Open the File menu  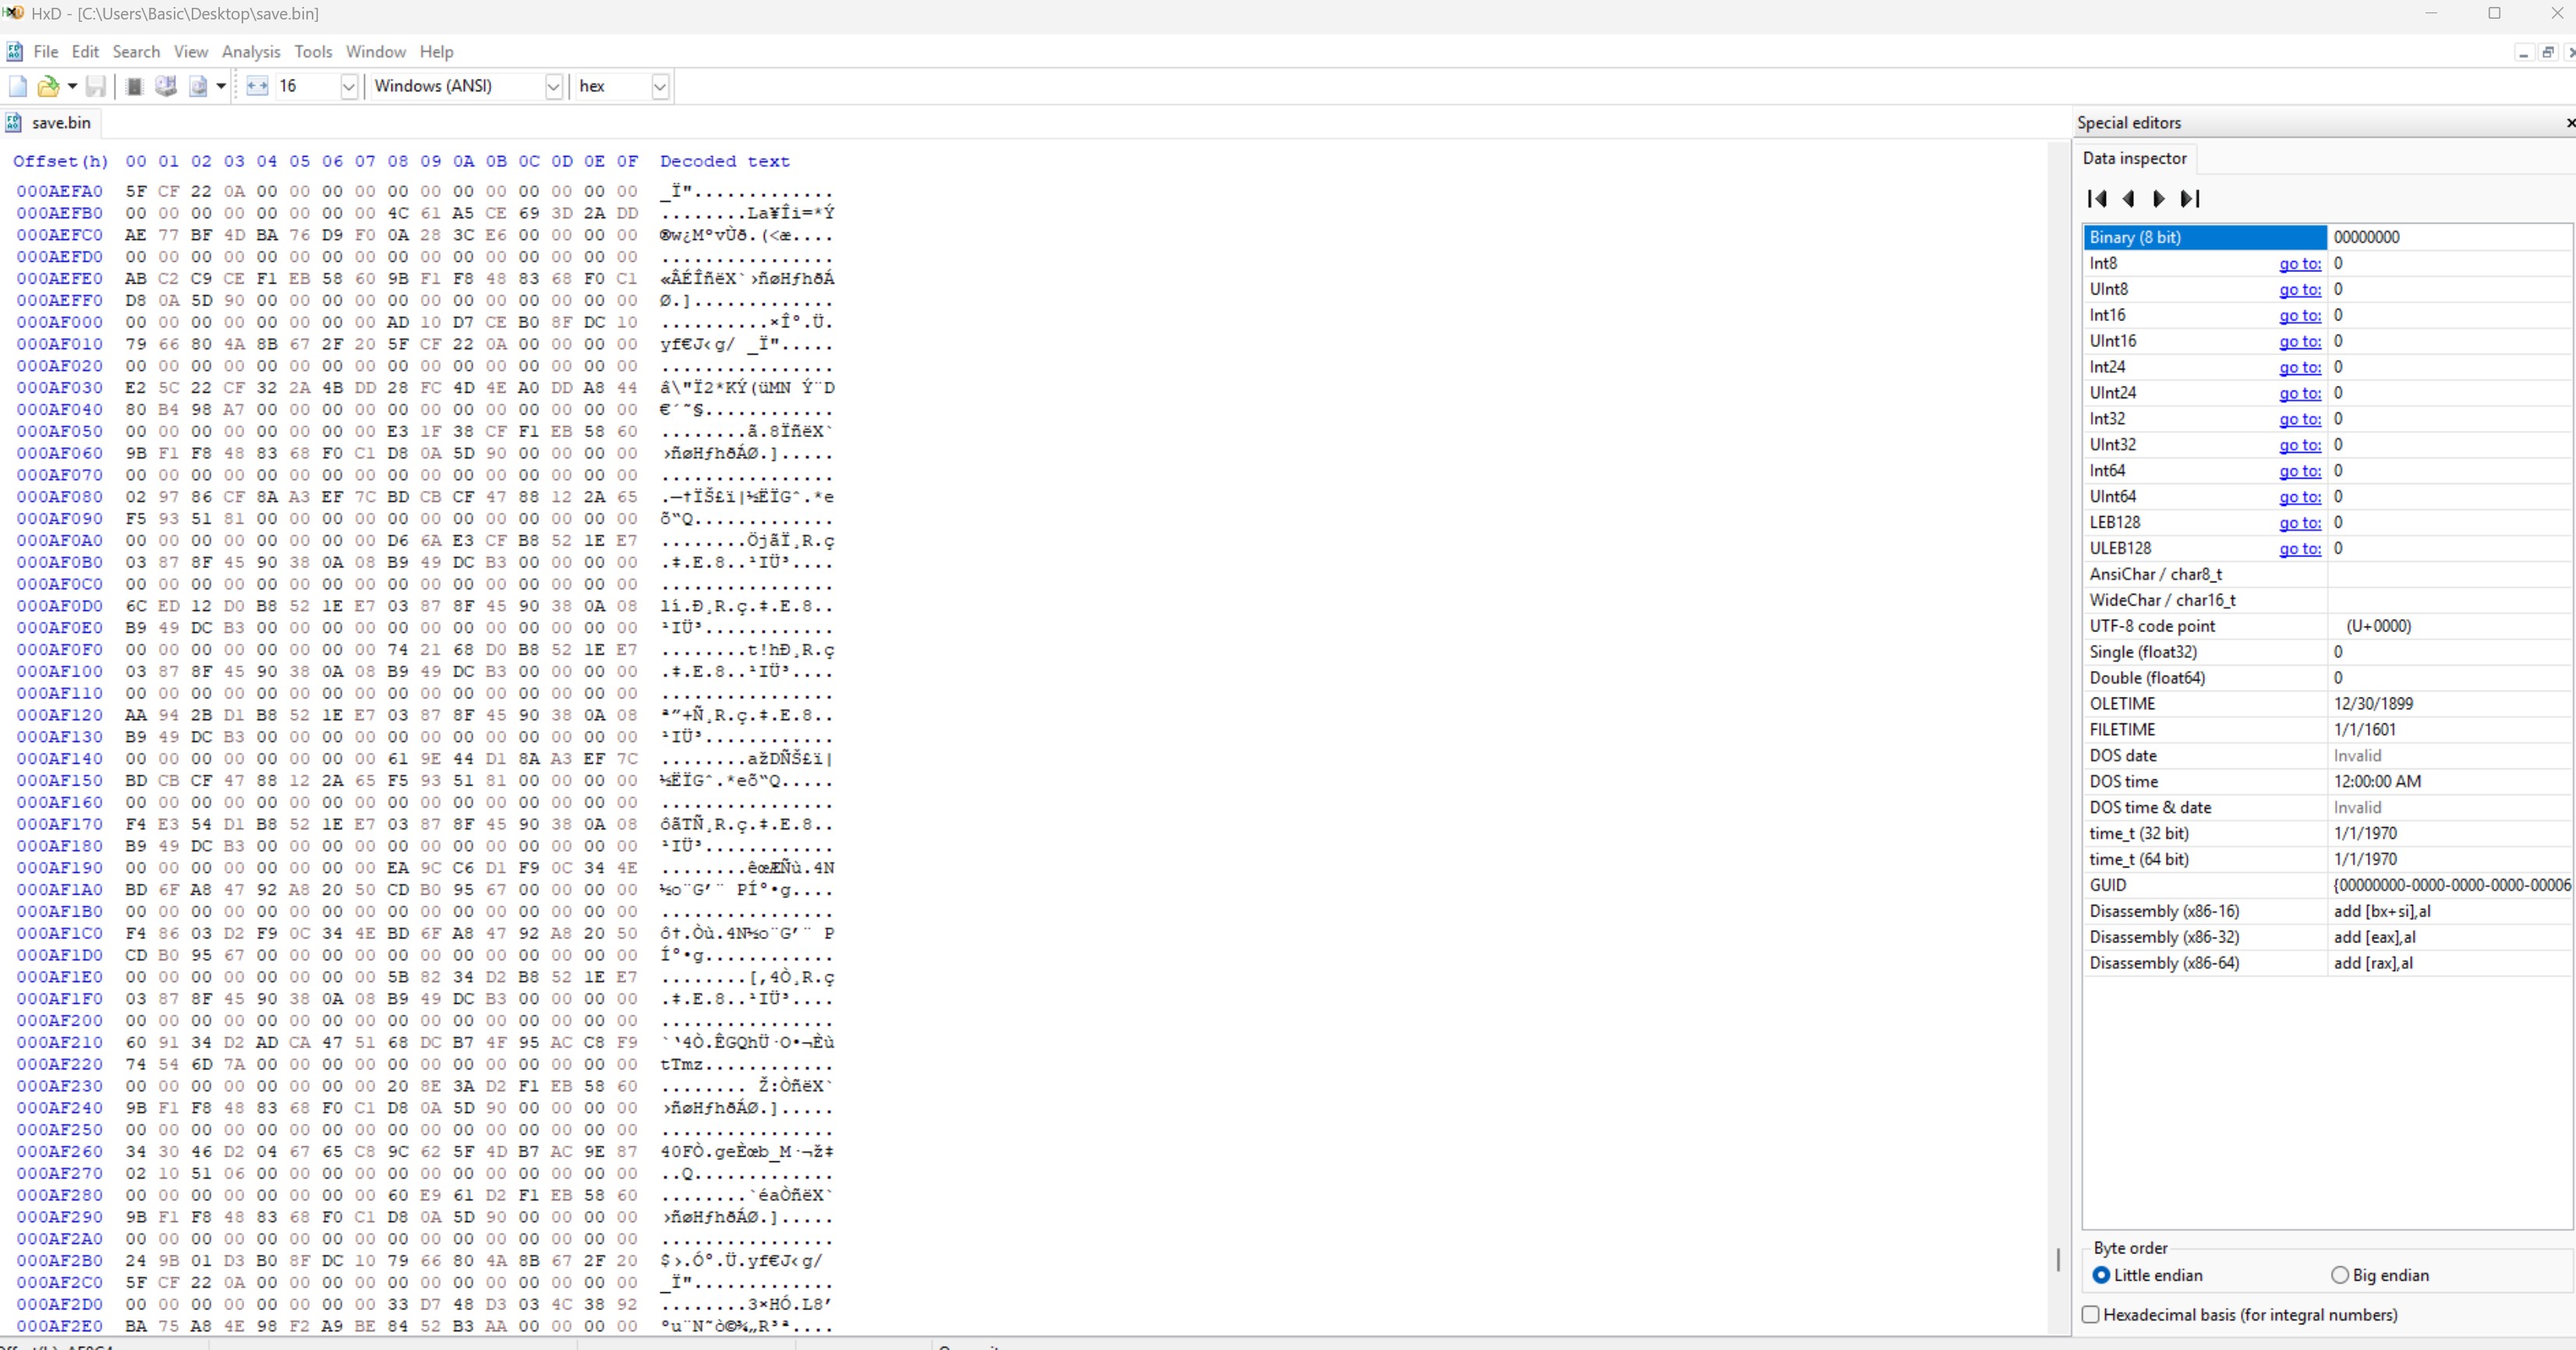pyautogui.click(x=46, y=51)
